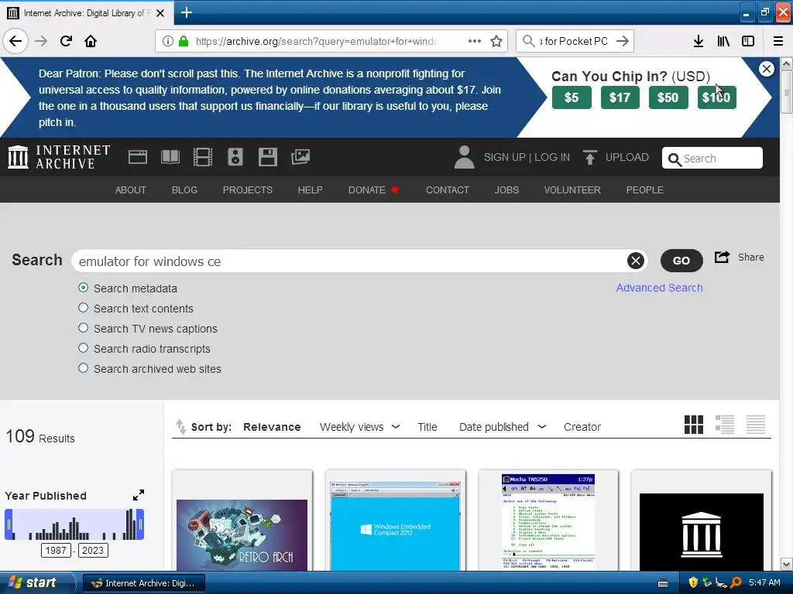Show site information icon in address bar
Image resolution: width=793 pixels, height=594 pixels.
168,41
